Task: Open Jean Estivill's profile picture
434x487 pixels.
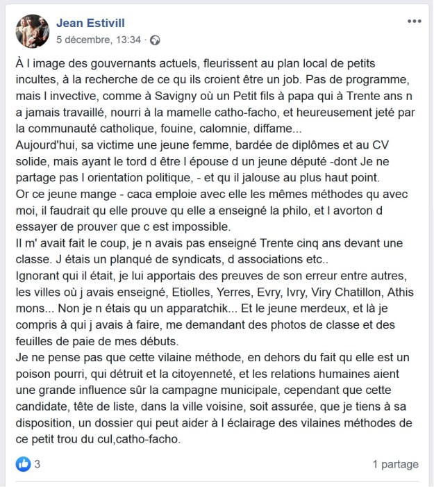Action: (31, 30)
